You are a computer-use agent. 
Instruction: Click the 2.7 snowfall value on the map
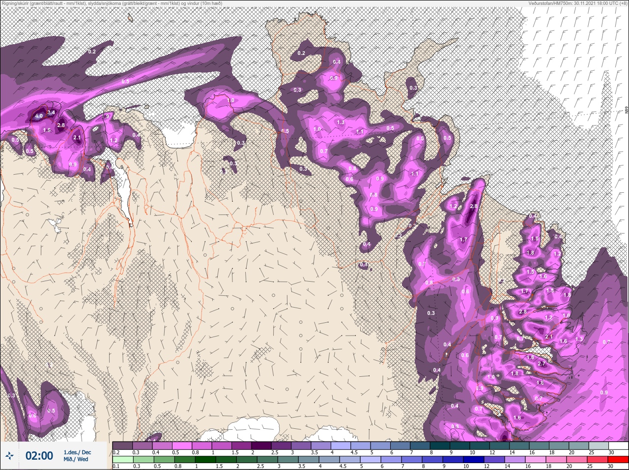tap(542, 364)
